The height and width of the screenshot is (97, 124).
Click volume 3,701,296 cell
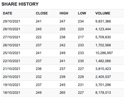[103, 85]
